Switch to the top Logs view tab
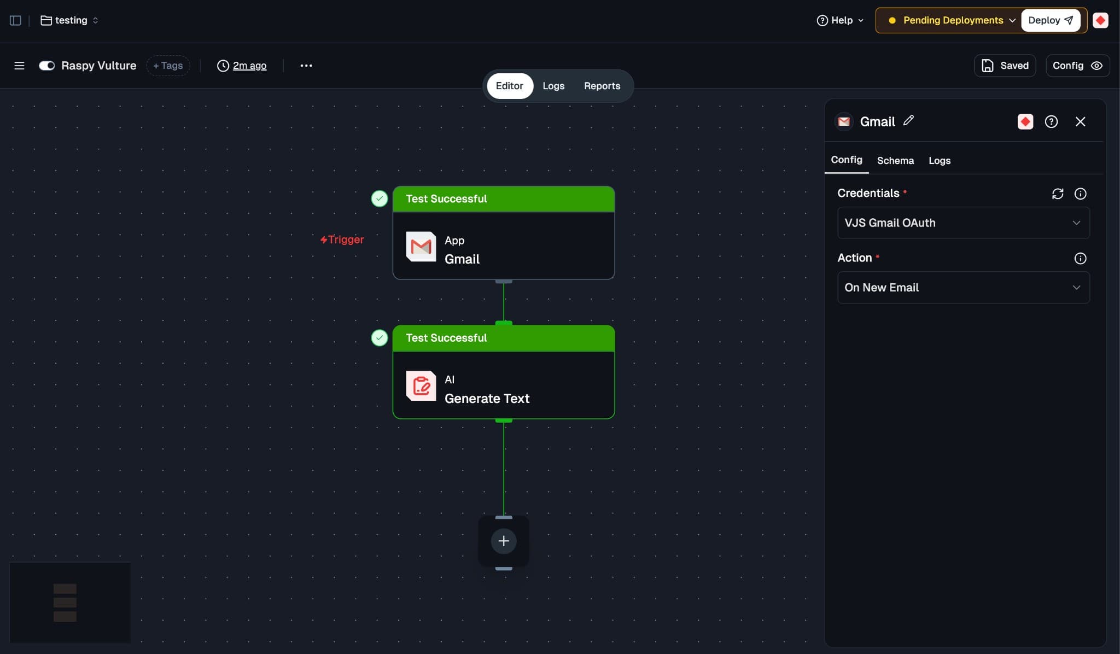1120x654 pixels. [x=553, y=86]
